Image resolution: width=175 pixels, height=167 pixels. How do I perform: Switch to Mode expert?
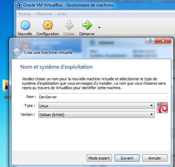(99, 158)
